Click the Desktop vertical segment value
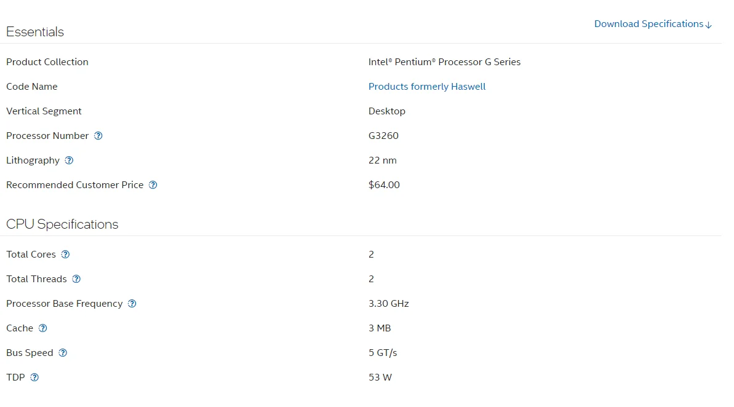The height and width of the screenshot is (407, 734). point(386,111)
